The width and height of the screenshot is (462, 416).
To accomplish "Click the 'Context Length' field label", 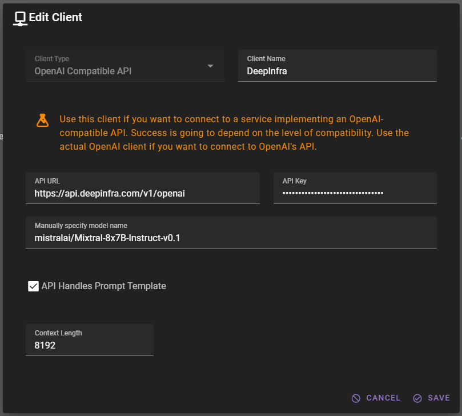I will tap(58, 333).
